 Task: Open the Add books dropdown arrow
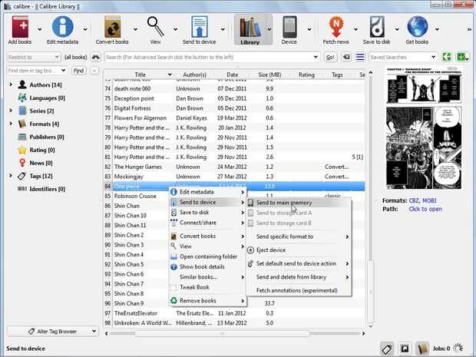[40, 29]
